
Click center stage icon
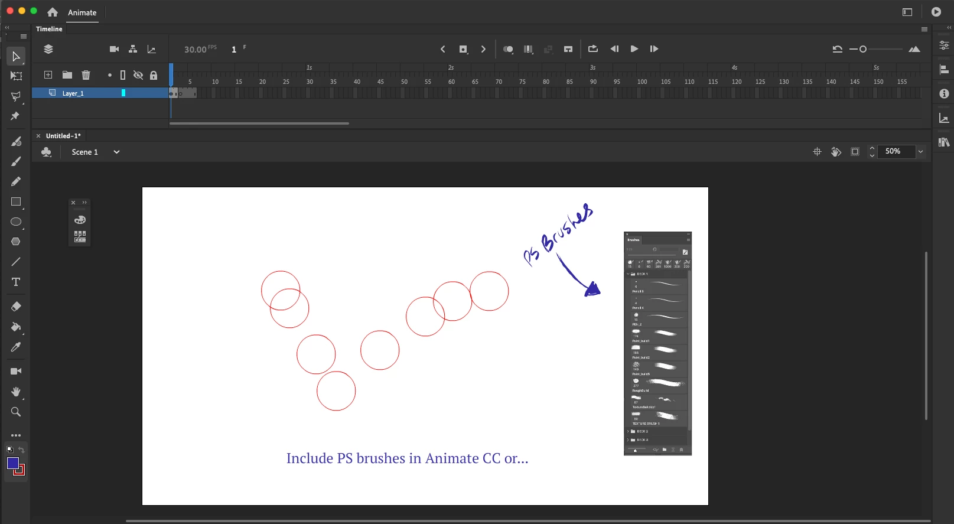[x=818, y=152]
